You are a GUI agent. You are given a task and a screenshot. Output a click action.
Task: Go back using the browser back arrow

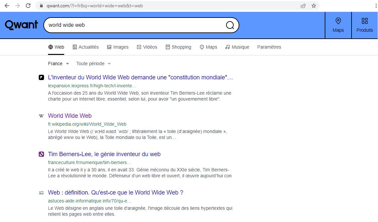click(x=7, y=6)
